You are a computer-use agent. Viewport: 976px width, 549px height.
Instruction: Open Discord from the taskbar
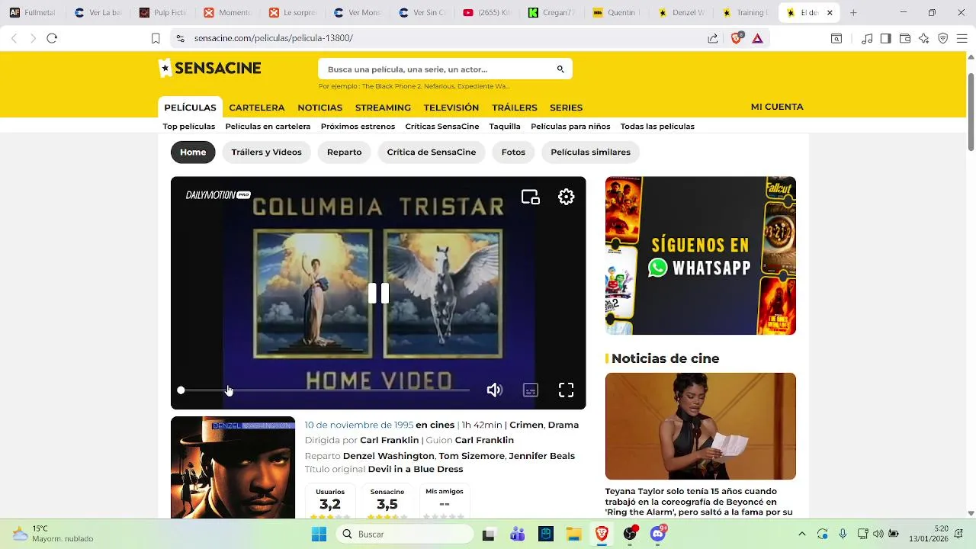[x=658, y=534]
